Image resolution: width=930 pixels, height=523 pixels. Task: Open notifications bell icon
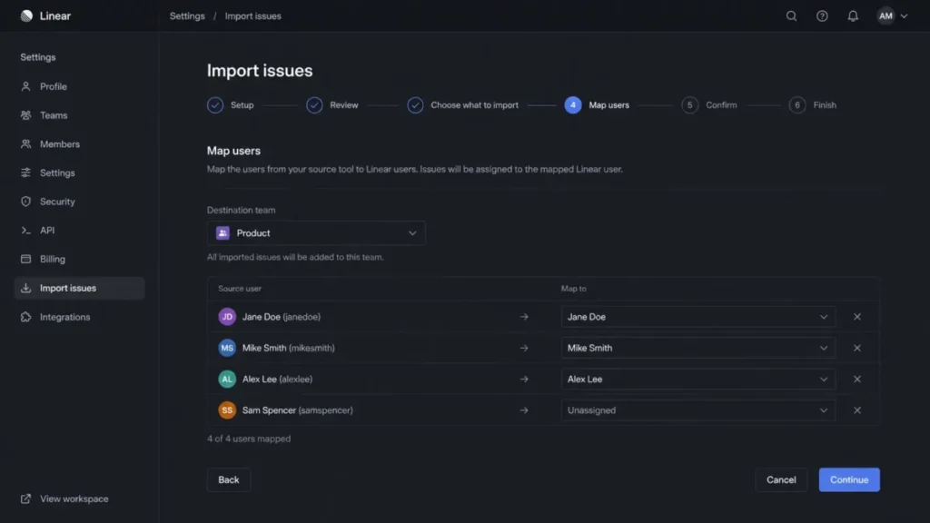853,16
